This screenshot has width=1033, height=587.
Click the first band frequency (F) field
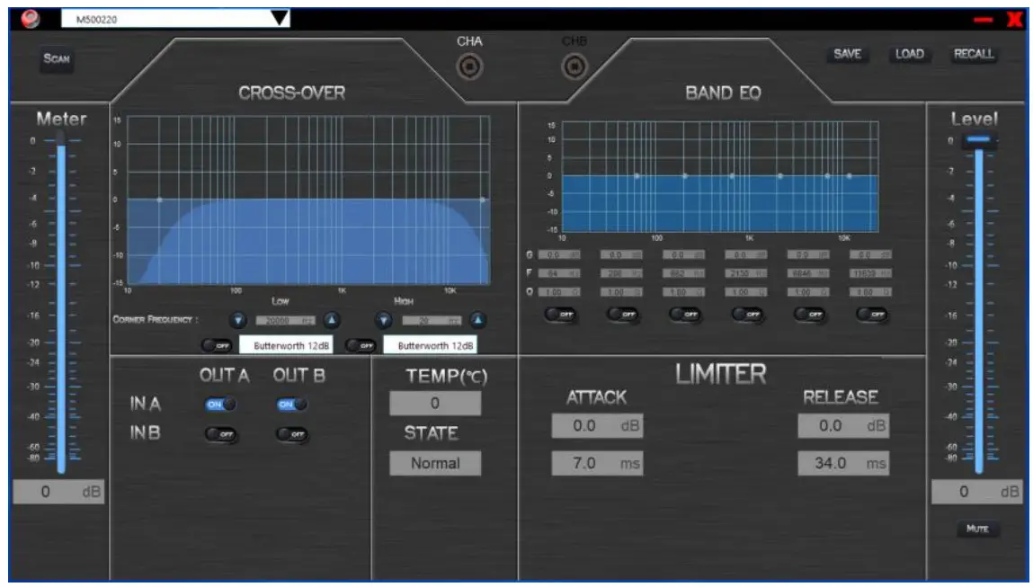click(559, 273)
